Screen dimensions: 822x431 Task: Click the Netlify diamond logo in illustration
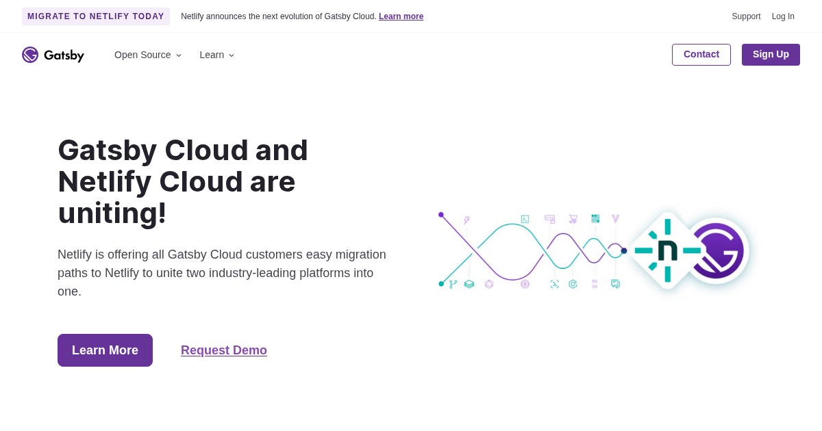pos(667,250)
